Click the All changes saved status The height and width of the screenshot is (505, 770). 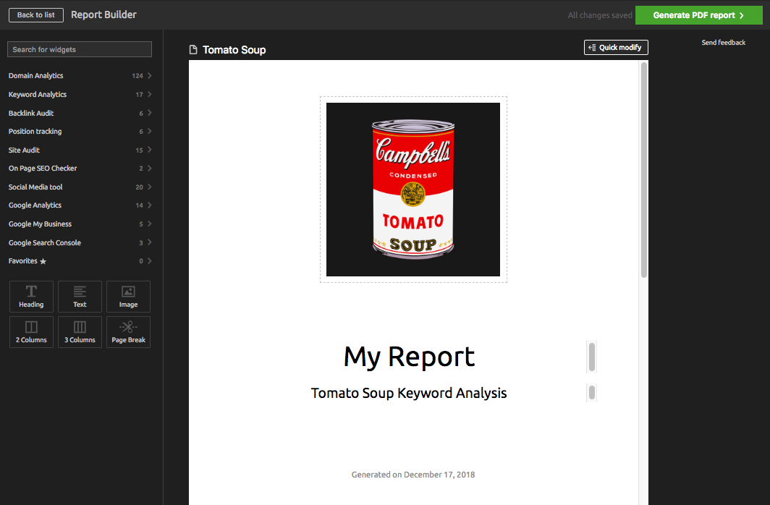pyautogui.click(x=600, y=15)
